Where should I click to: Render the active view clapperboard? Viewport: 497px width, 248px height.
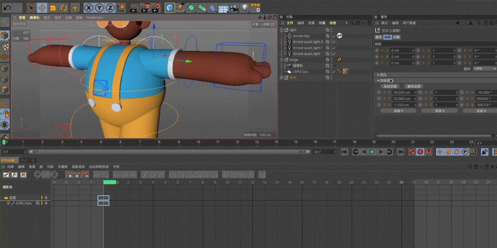134,7
